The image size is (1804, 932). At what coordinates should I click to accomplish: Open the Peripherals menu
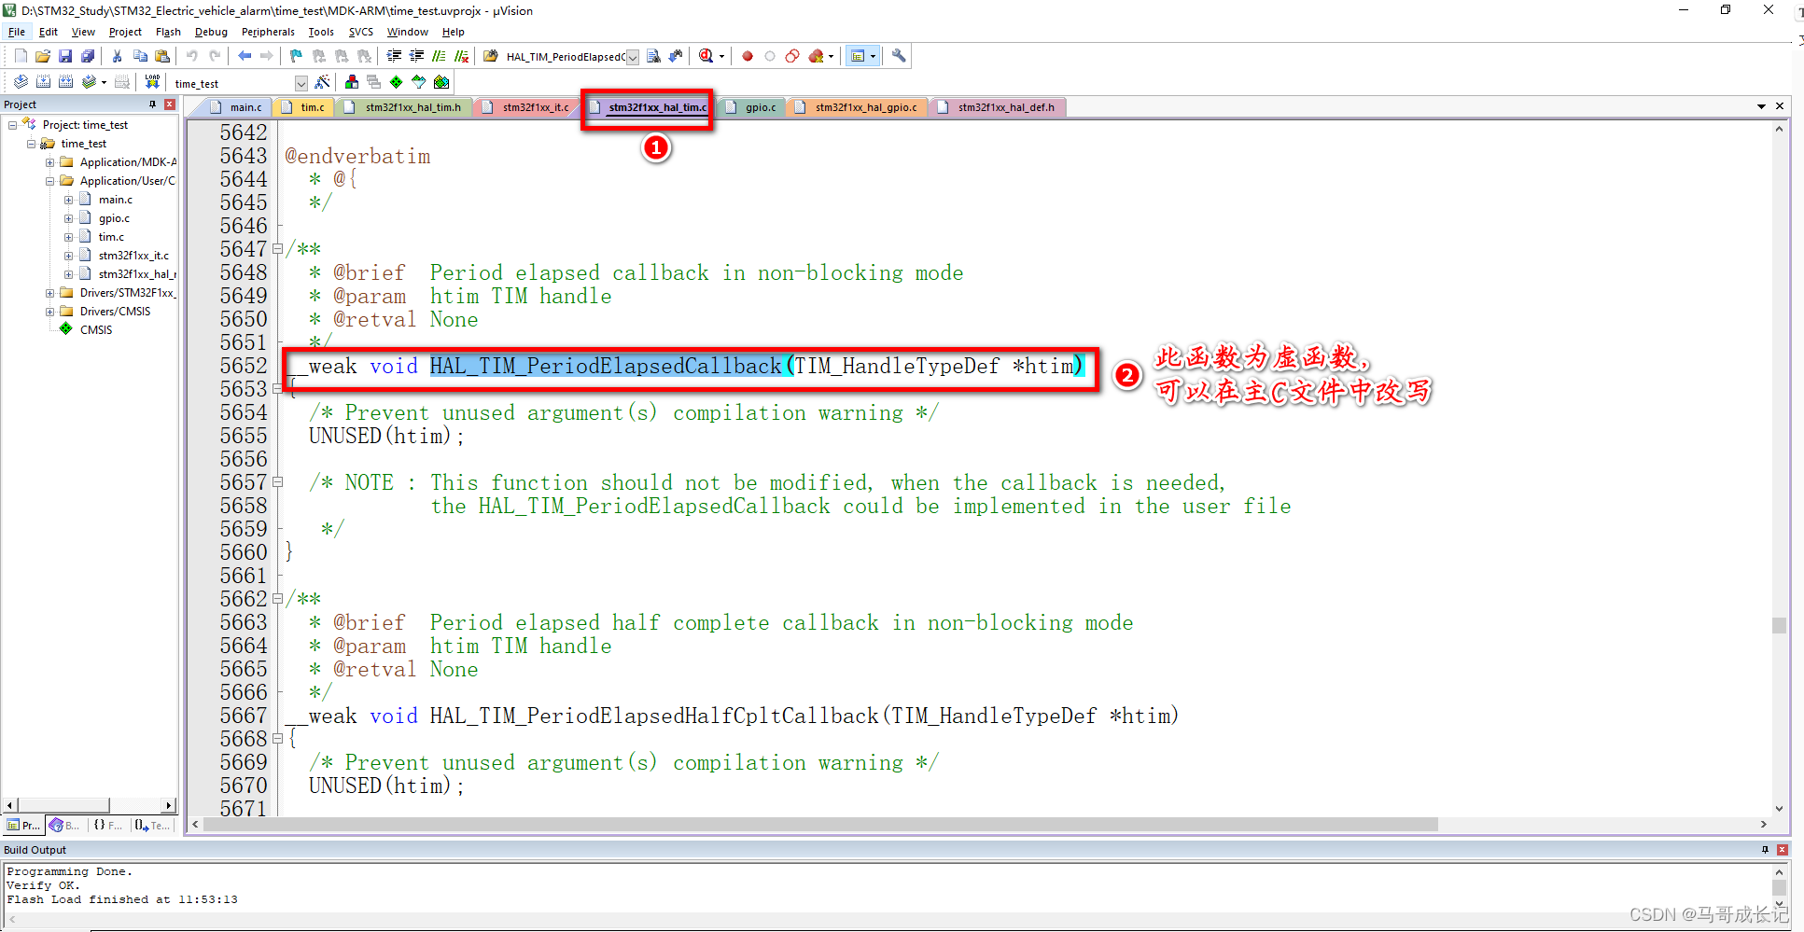pyautogui.click(x=268, y=32)
